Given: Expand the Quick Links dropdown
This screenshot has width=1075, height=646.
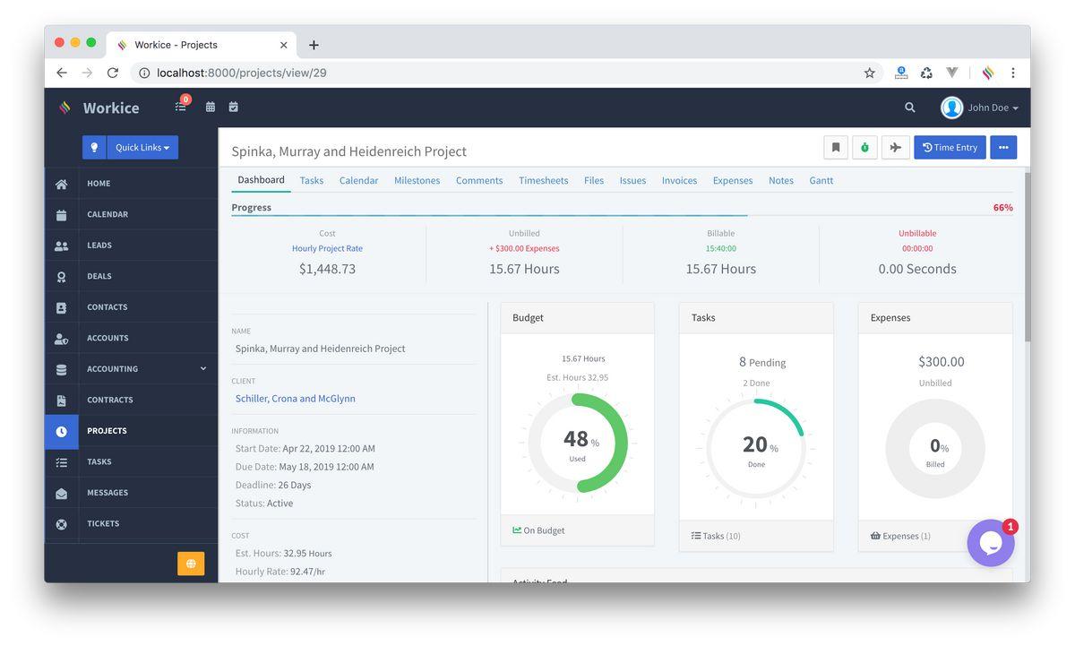Looking at the screenshot, I should 142,148.
